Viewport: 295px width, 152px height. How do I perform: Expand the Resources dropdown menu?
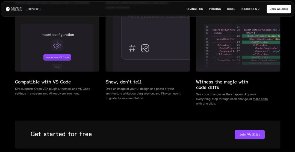click(250, 9)
